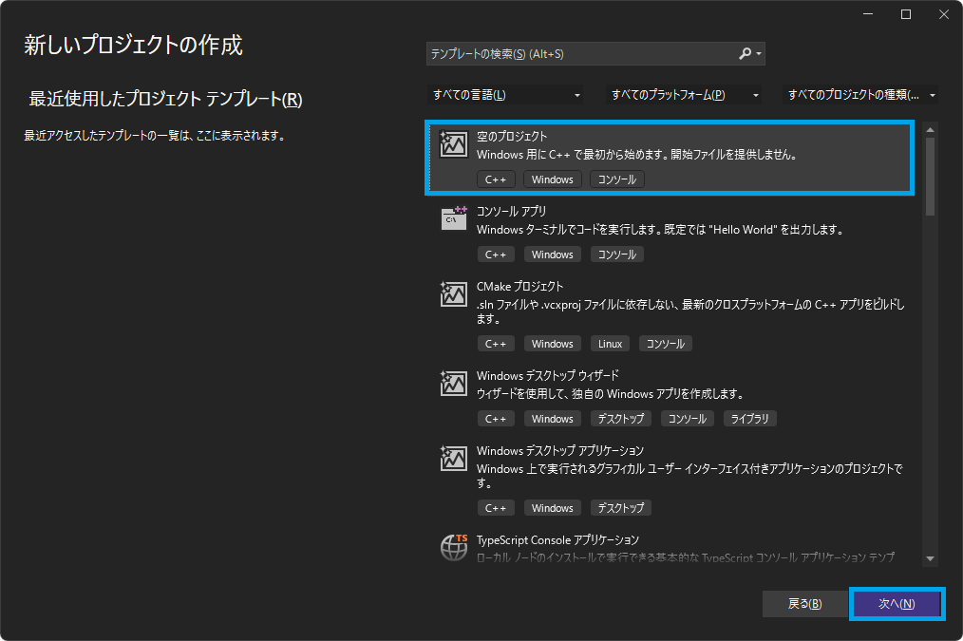Click C++ tag under CMake プロジェクト
Image resolution: width=963 pixels, height=641 pixels.
496,344
